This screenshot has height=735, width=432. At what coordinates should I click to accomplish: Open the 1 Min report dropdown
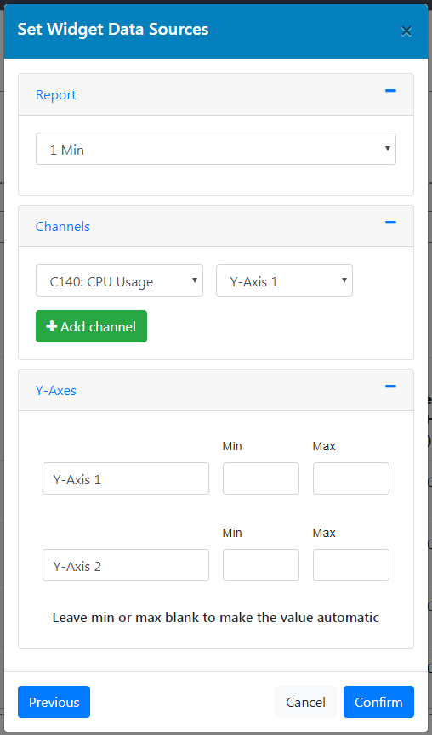pos(216,149)
